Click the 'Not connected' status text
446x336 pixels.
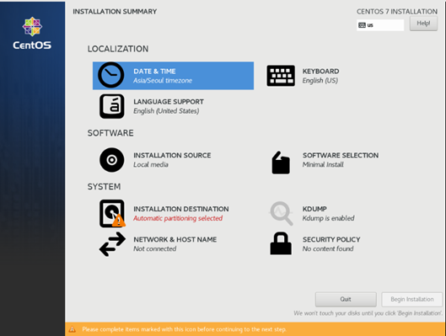click(x=155, y=248)
